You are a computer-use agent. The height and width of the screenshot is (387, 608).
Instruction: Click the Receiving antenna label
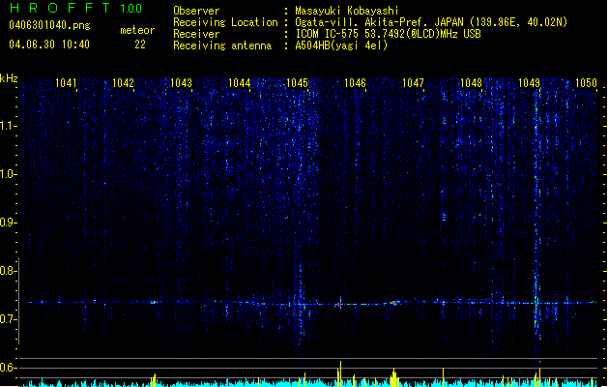[222, 45]
